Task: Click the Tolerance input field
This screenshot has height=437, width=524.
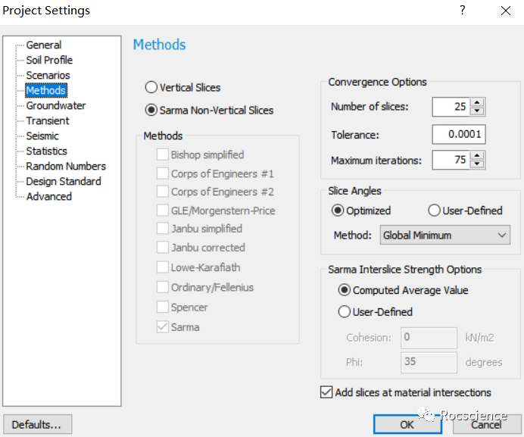Action: click(x=458, y=135)
